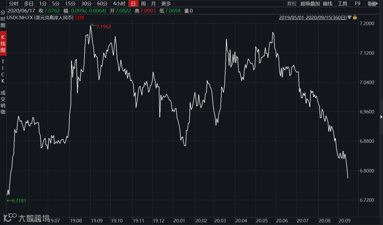Select 分时图 in the left sidebar
The image size is (383, 225).
[3, 19]
